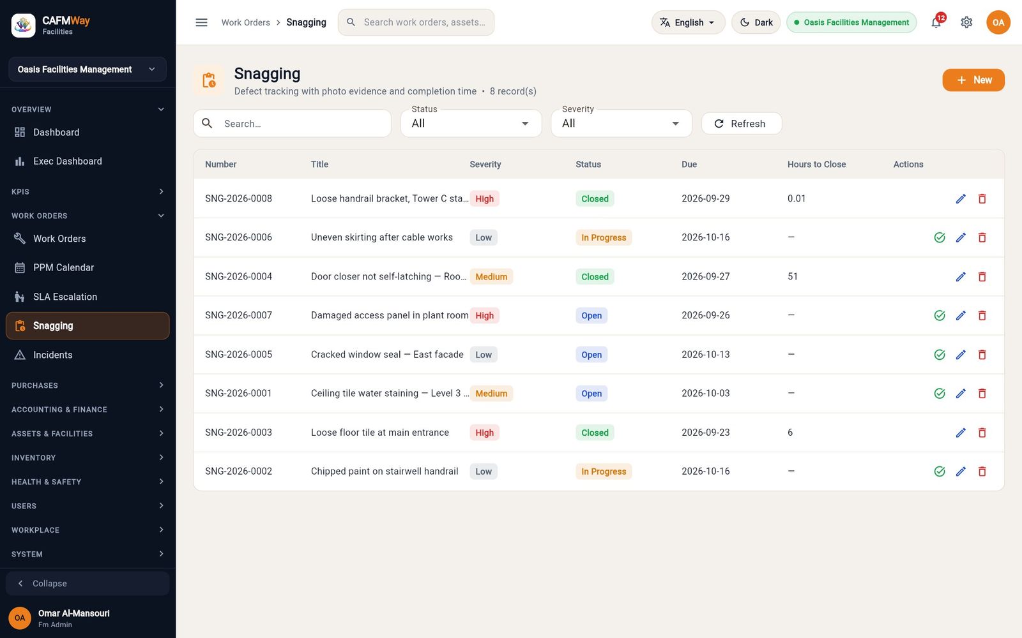Delete the Cracked window seal snag
This screenshot has height=638, width=1022.
click(x=982, y=355)
